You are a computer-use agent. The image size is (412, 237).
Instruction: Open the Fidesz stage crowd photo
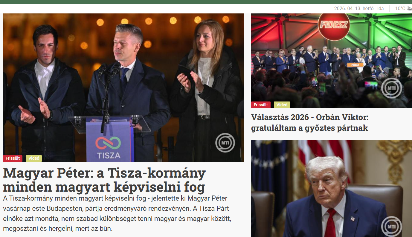pos(331,61)
